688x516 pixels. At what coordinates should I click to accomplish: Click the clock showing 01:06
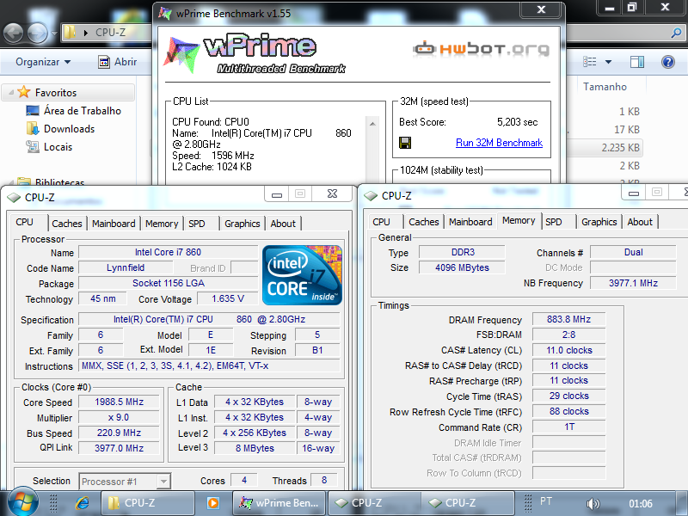pyautogui.click(x=640, y=503)
